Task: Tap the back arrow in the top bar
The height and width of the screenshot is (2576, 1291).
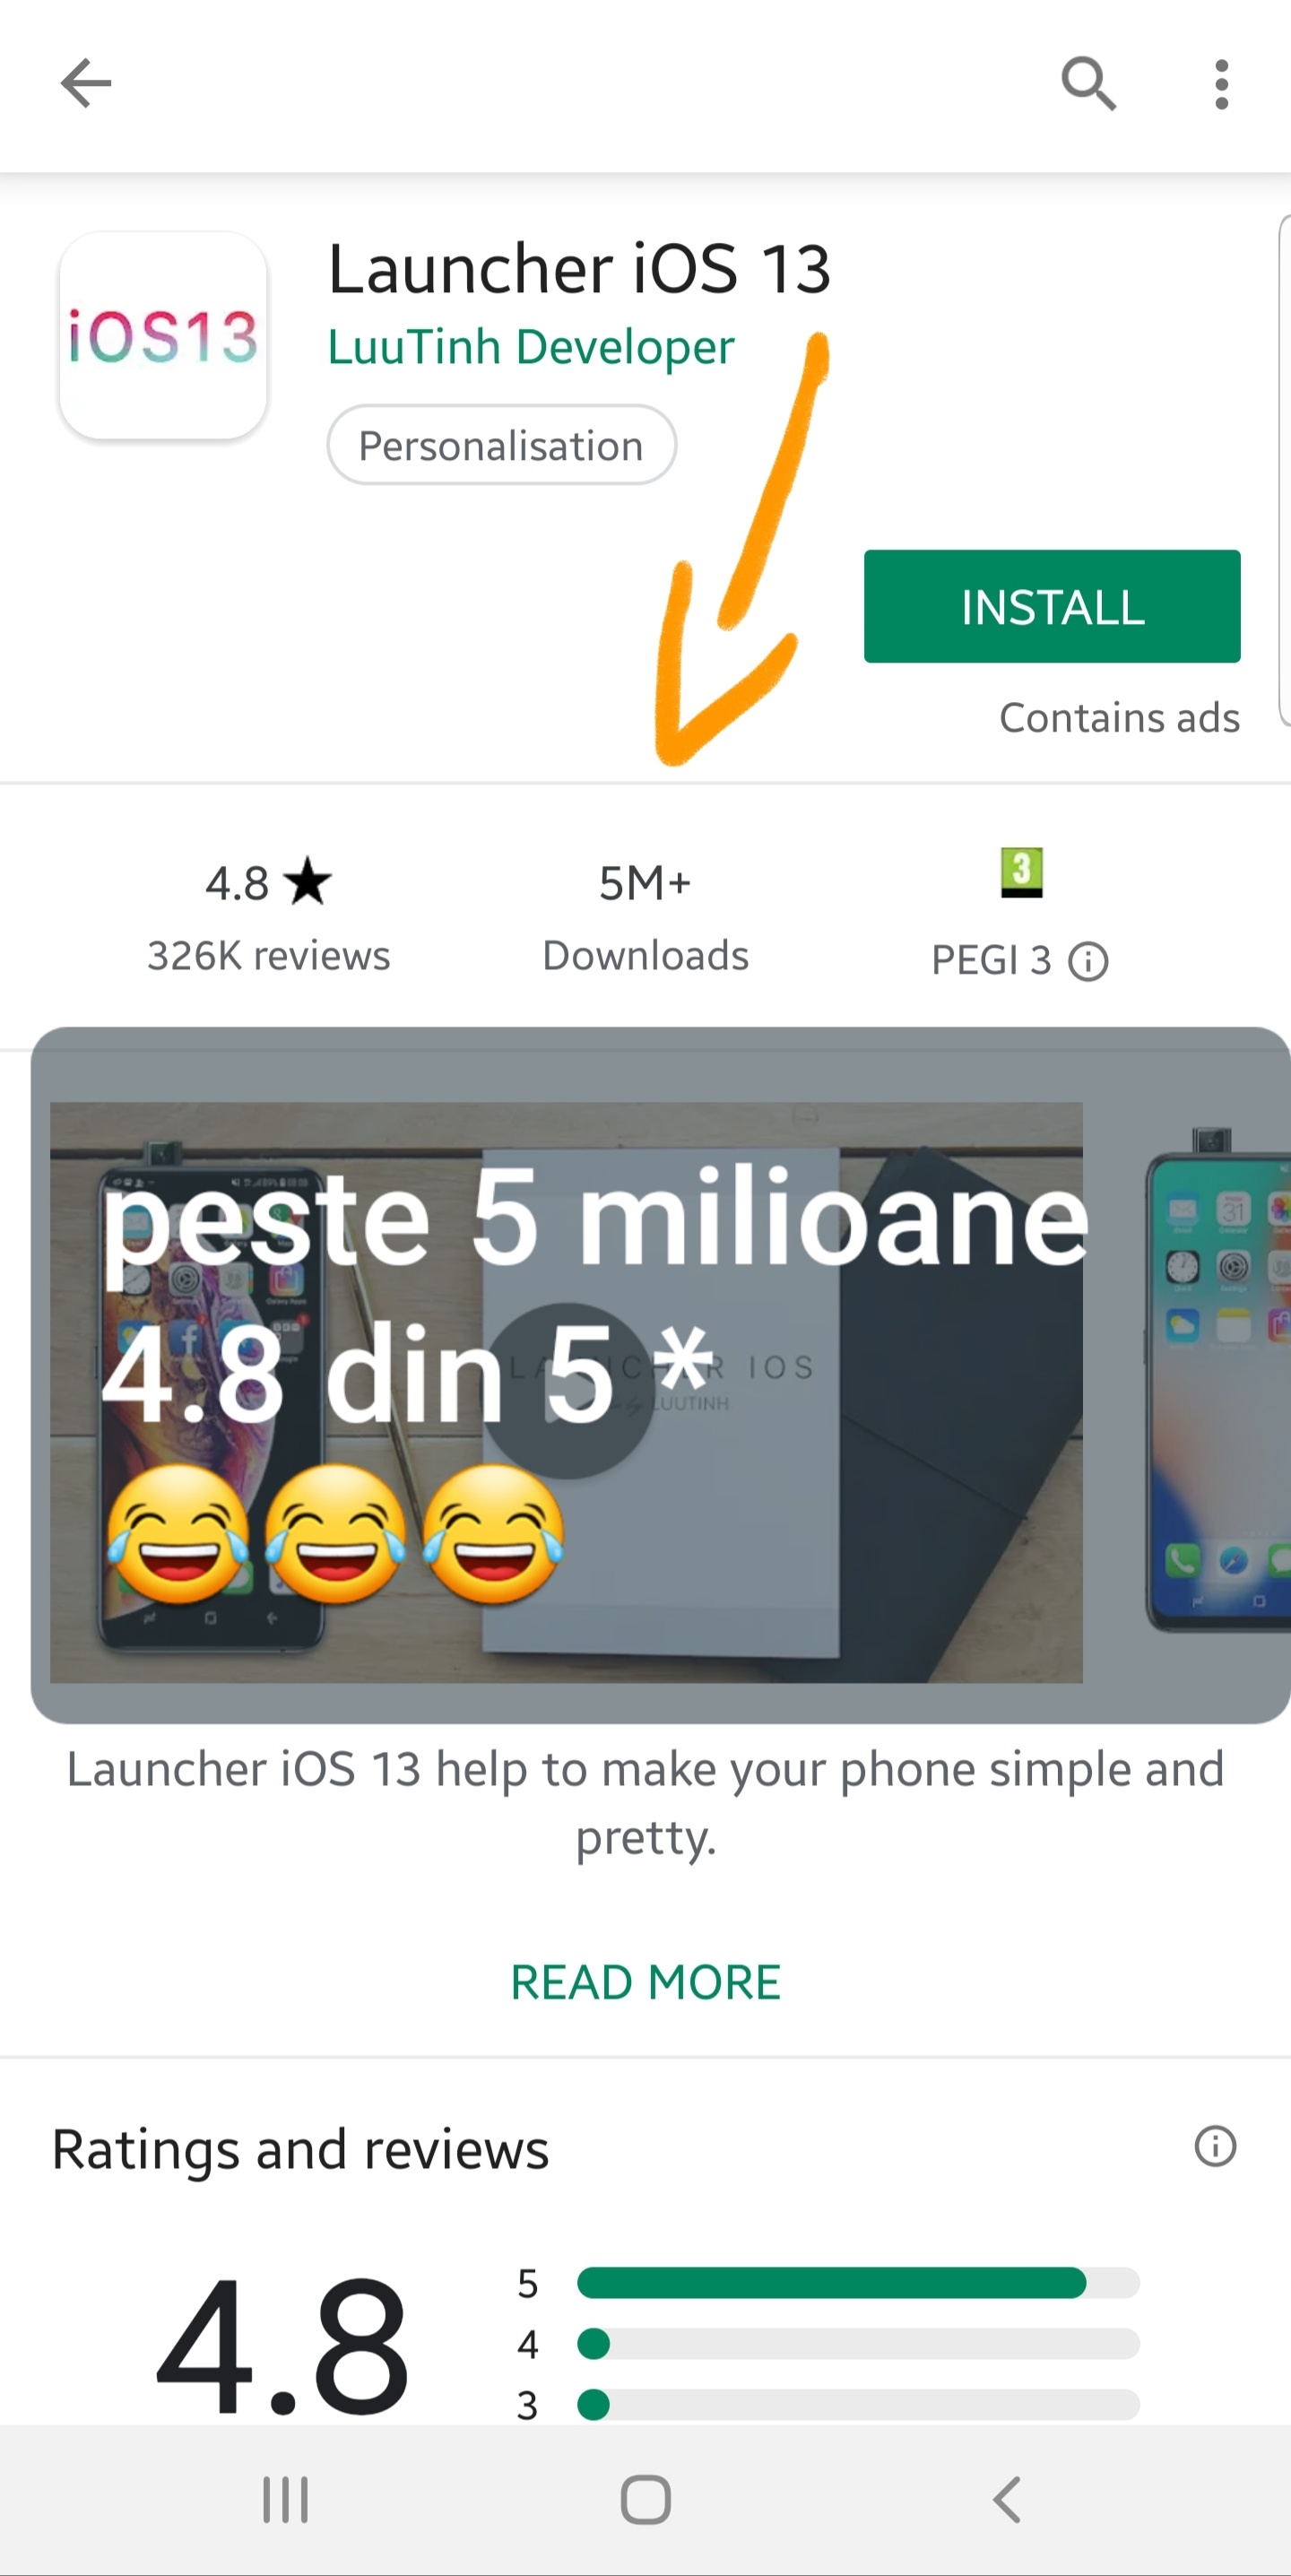Action: tap(86, 83)
